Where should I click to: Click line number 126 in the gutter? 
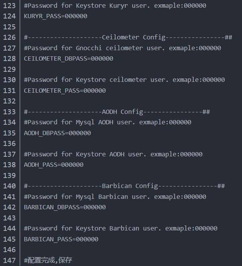pos(9,37)
